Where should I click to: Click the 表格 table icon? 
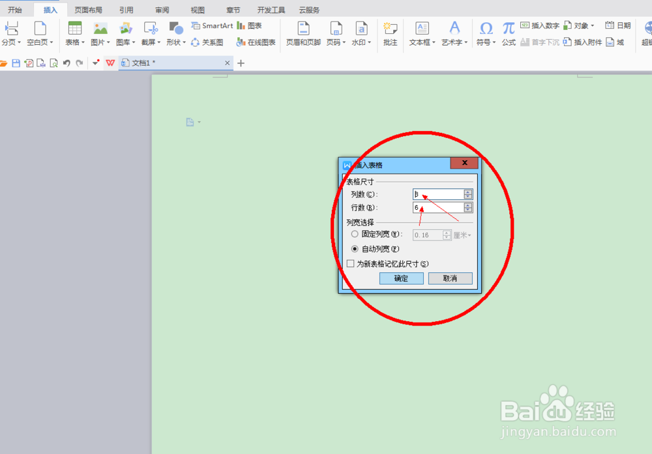pyautogui.click(x=75, y=28)
